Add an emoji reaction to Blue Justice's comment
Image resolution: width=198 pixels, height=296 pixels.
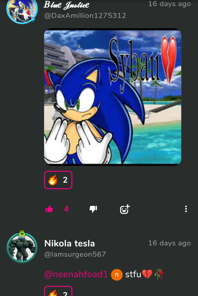(125, 209)
